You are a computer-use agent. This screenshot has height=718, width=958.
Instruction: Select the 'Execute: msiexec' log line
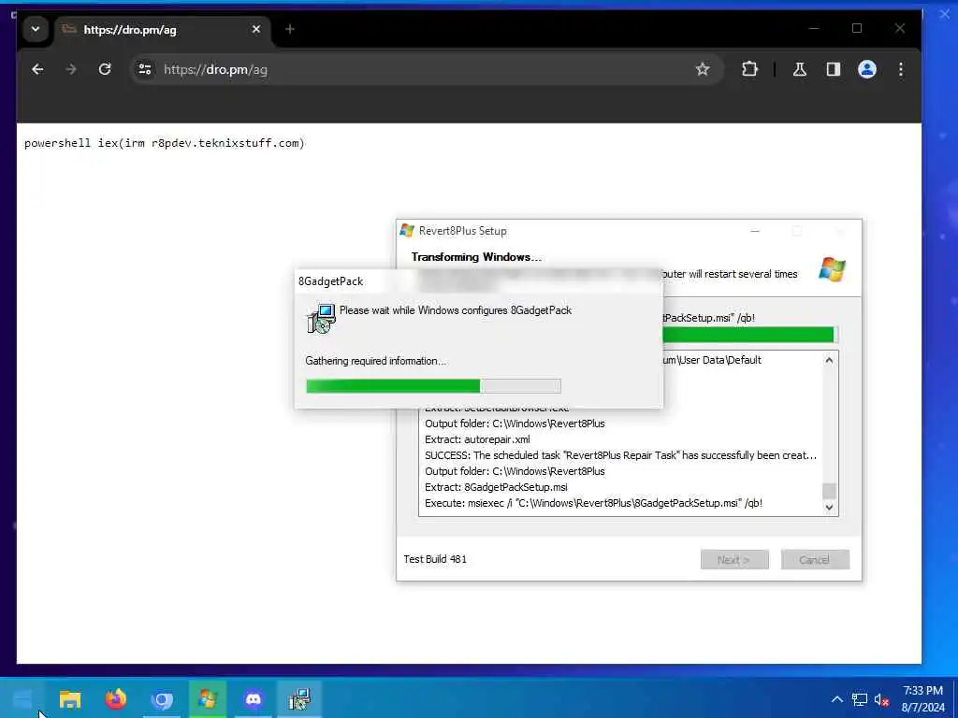593,503
